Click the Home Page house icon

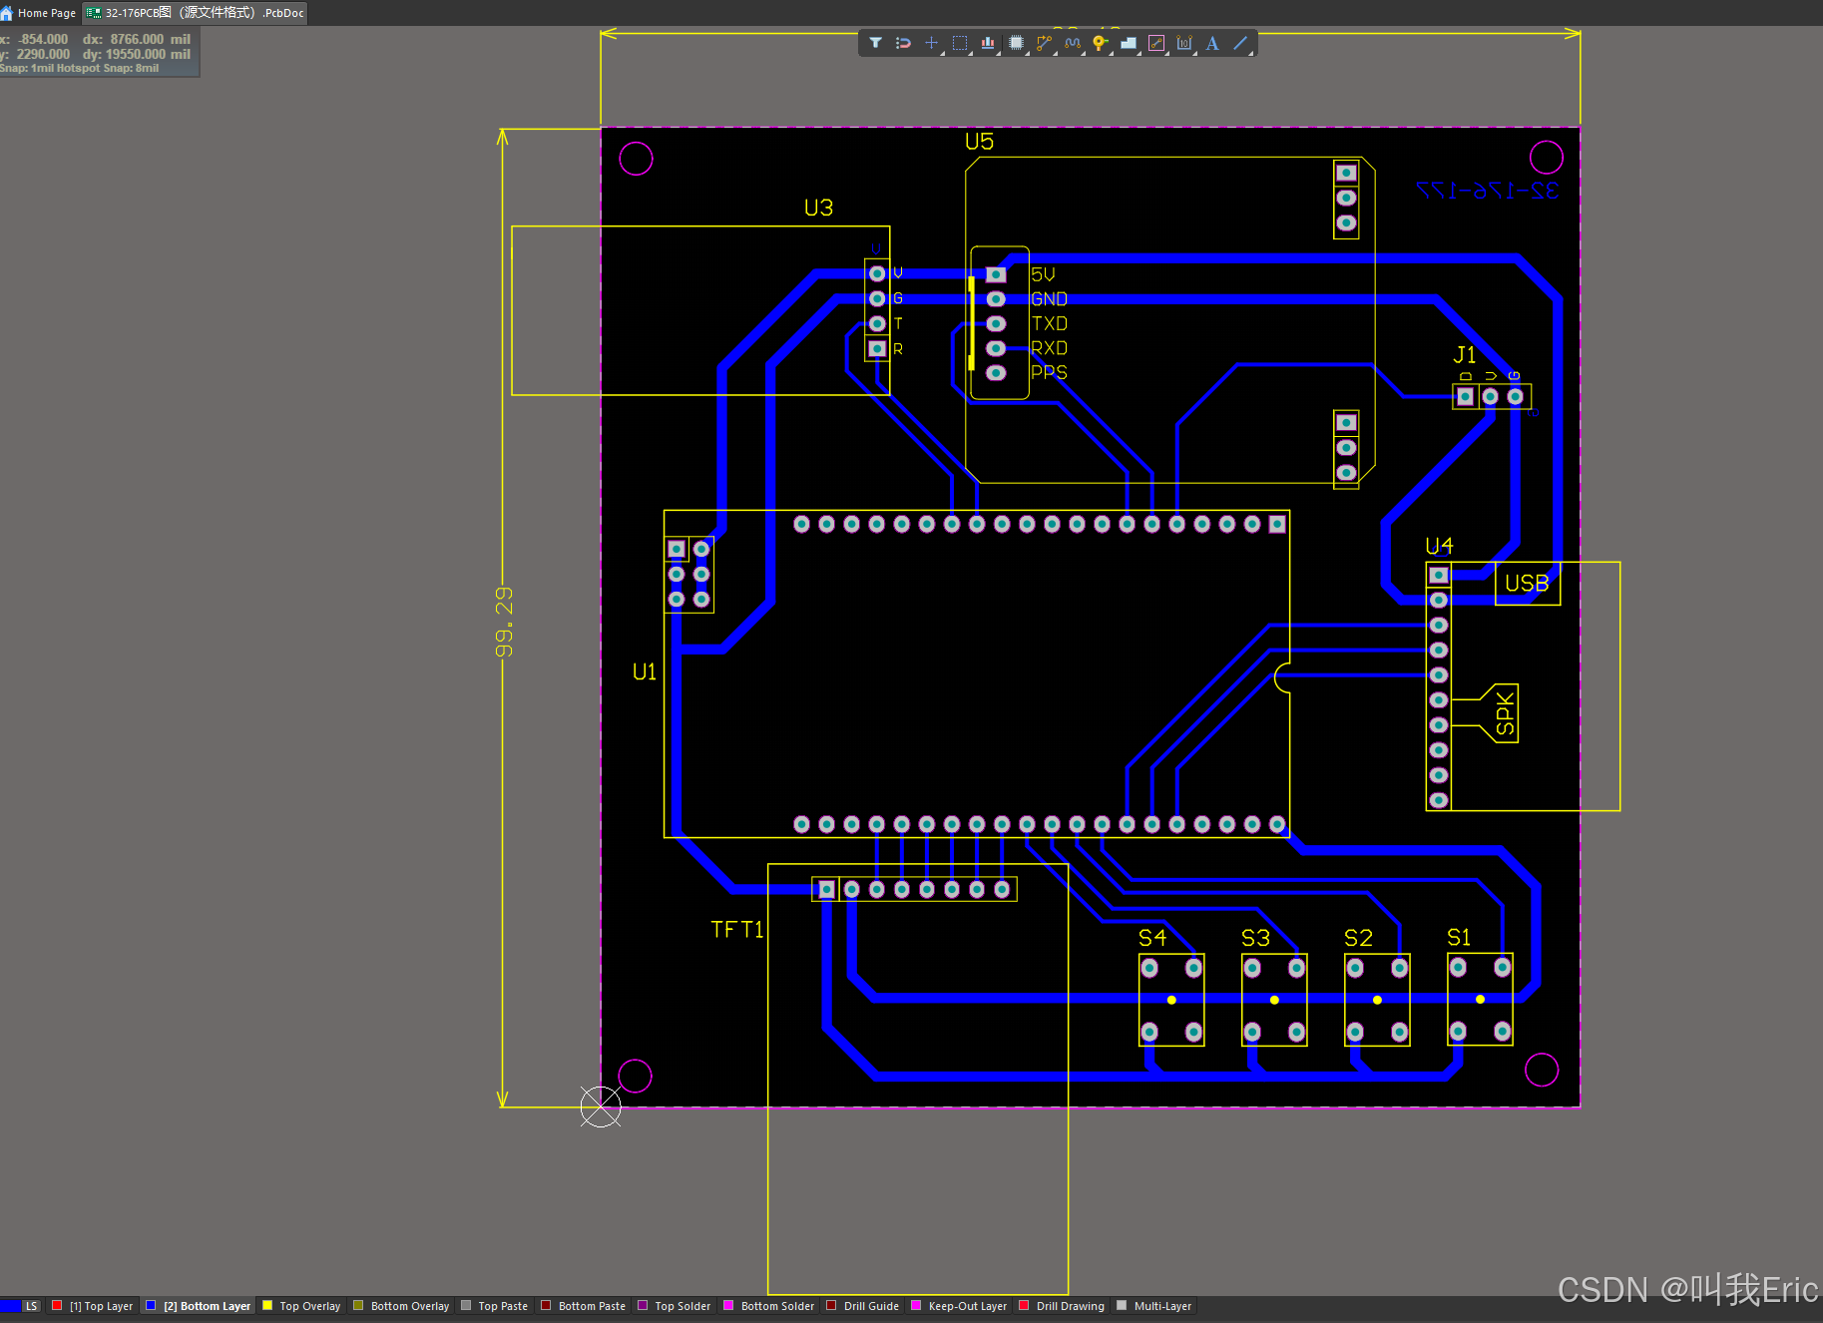pyautogui.click(x=7, y=13)
